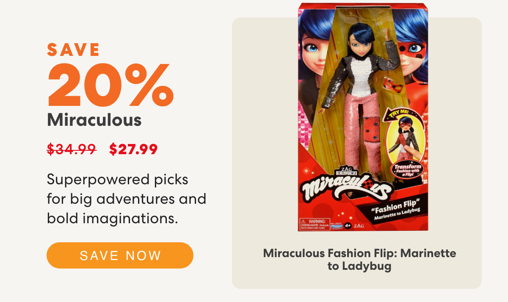The image size is (508, 302).
Task: Click the sale price $27.99
Action: (133, 149)
